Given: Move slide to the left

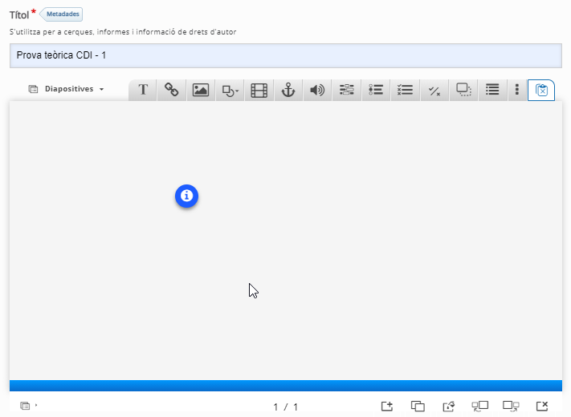Looking at the screenshot, I should point(479,406).
